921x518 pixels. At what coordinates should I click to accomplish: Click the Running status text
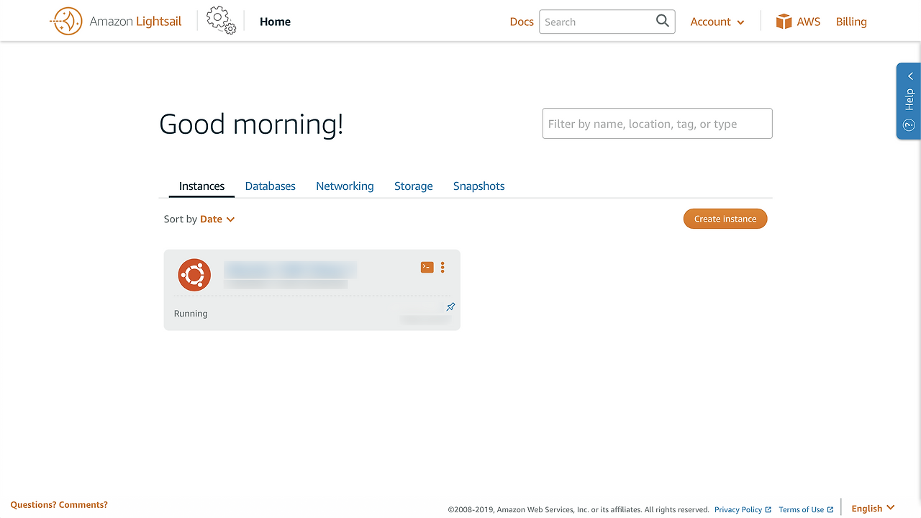point(191,314)
